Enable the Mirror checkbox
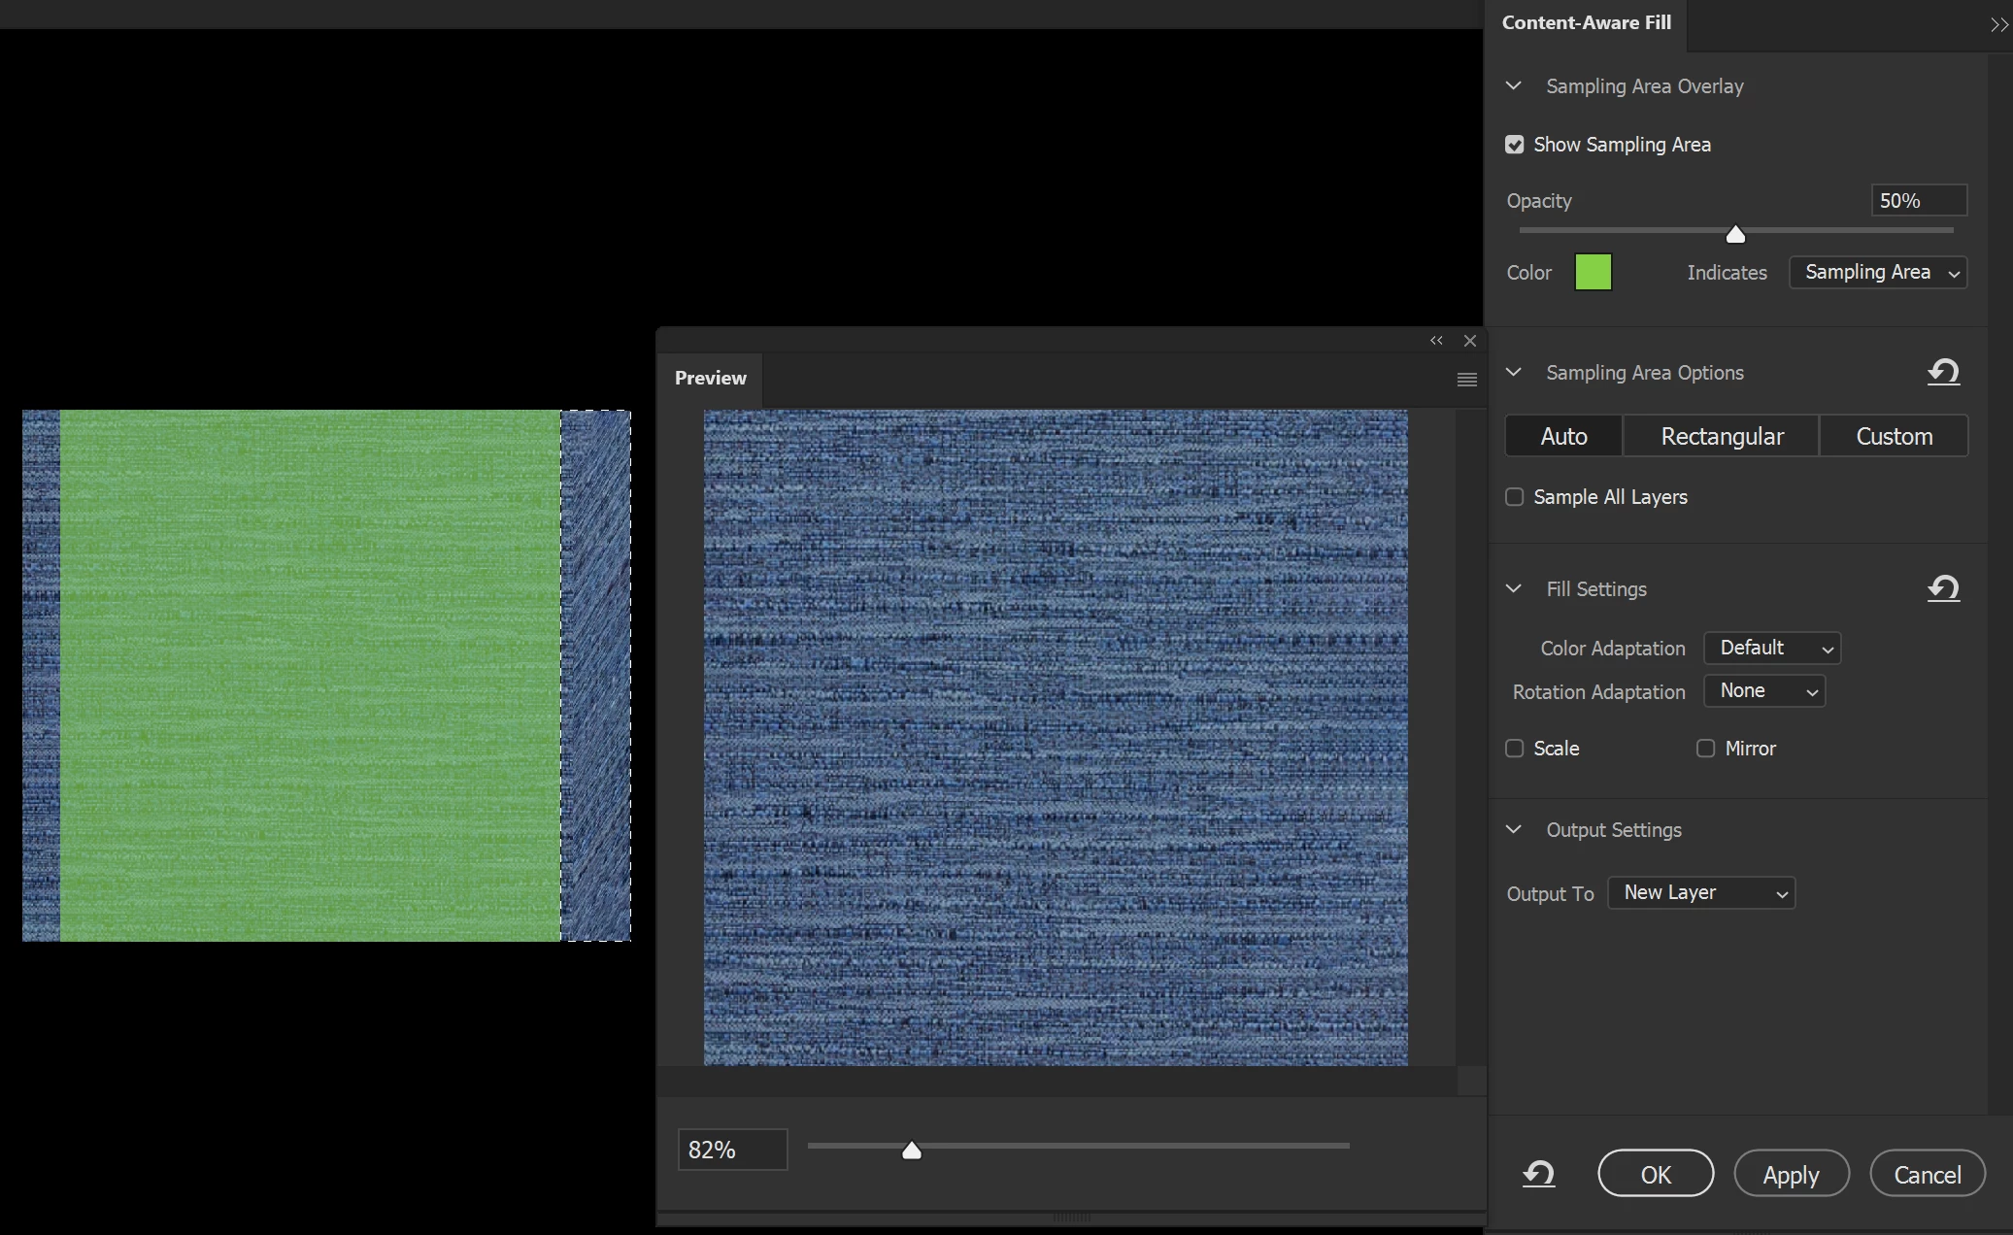2013x1235 pixels. pyautogui.click(x=1705, y=749)
